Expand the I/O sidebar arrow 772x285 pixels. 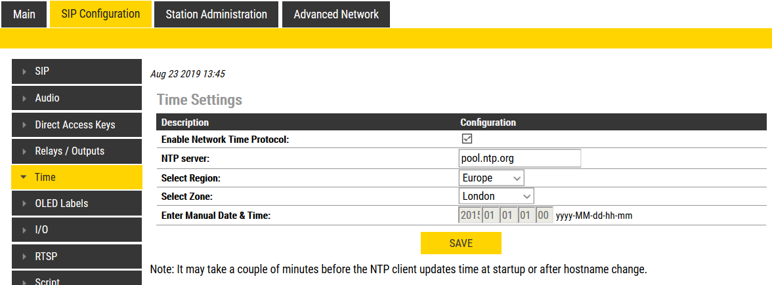point(24,230)
